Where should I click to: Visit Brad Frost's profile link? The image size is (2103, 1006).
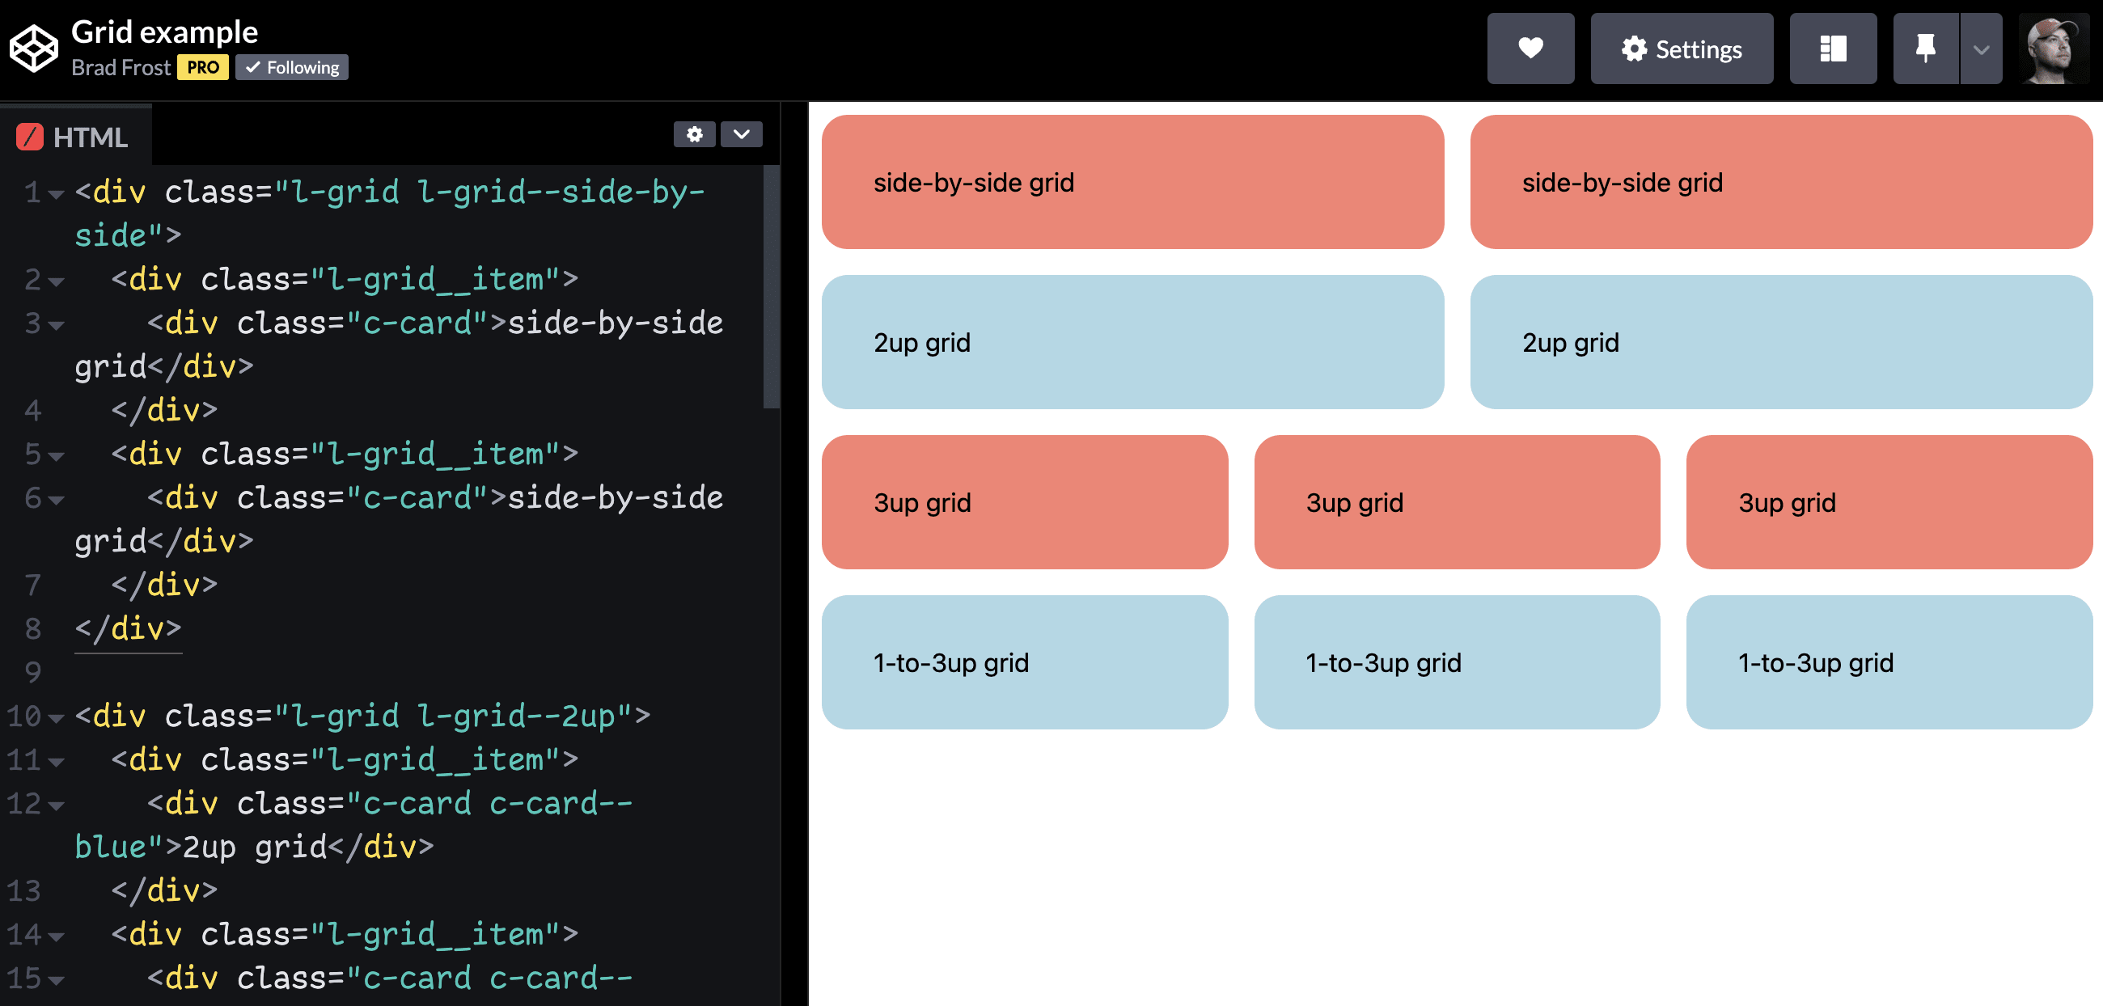(119, 69)
